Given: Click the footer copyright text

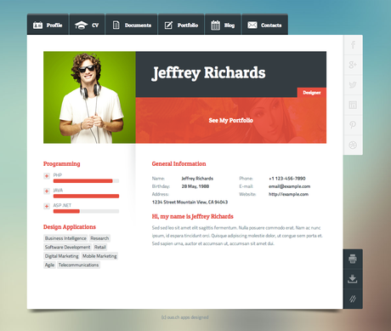Looking at the screenshot, I should coord(184,317).
